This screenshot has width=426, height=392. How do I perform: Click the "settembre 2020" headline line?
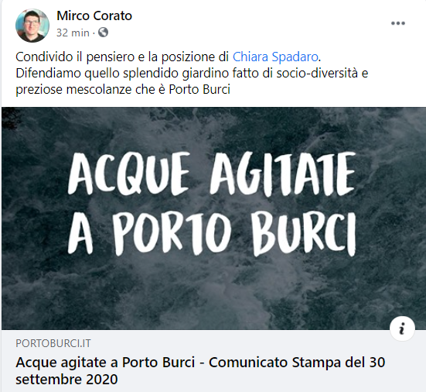coord(66,380)
